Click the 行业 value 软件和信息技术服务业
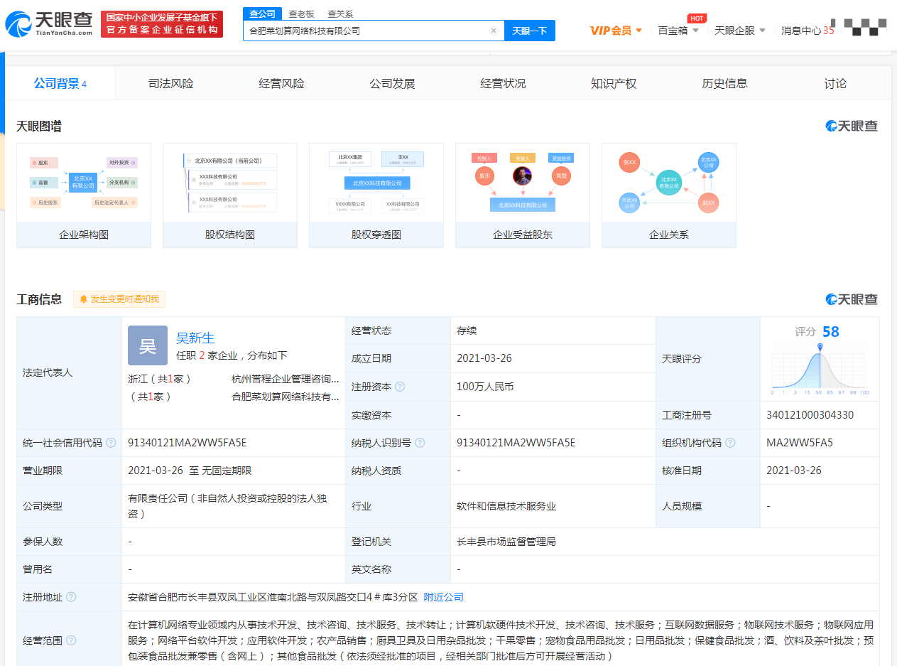The height and width of the screenshot is (666, 897). [506, 506]
